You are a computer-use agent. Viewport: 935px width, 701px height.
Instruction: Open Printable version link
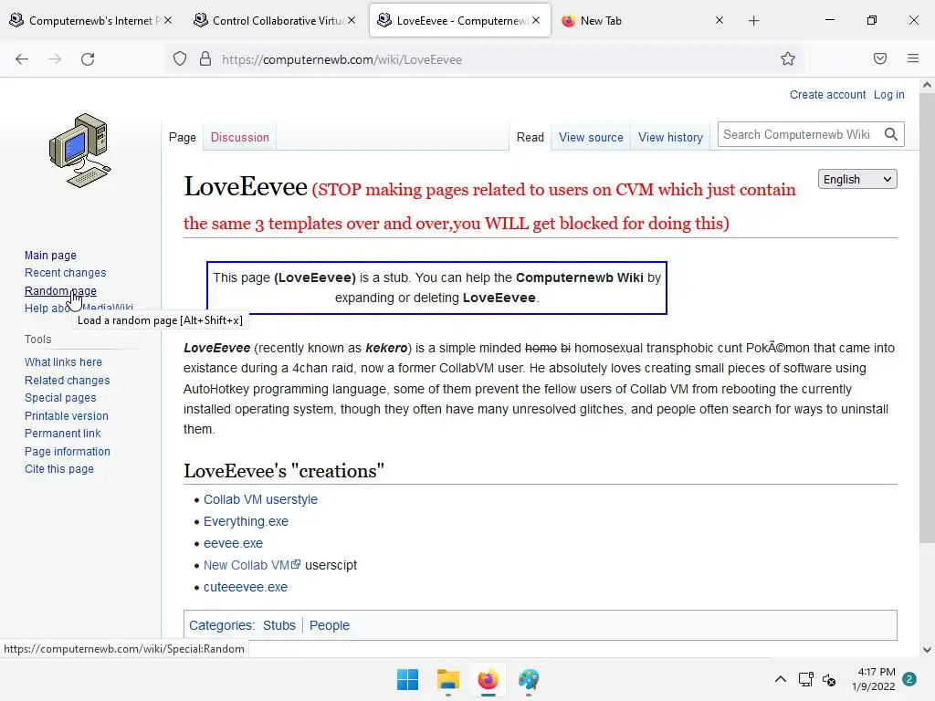[66, 416]
